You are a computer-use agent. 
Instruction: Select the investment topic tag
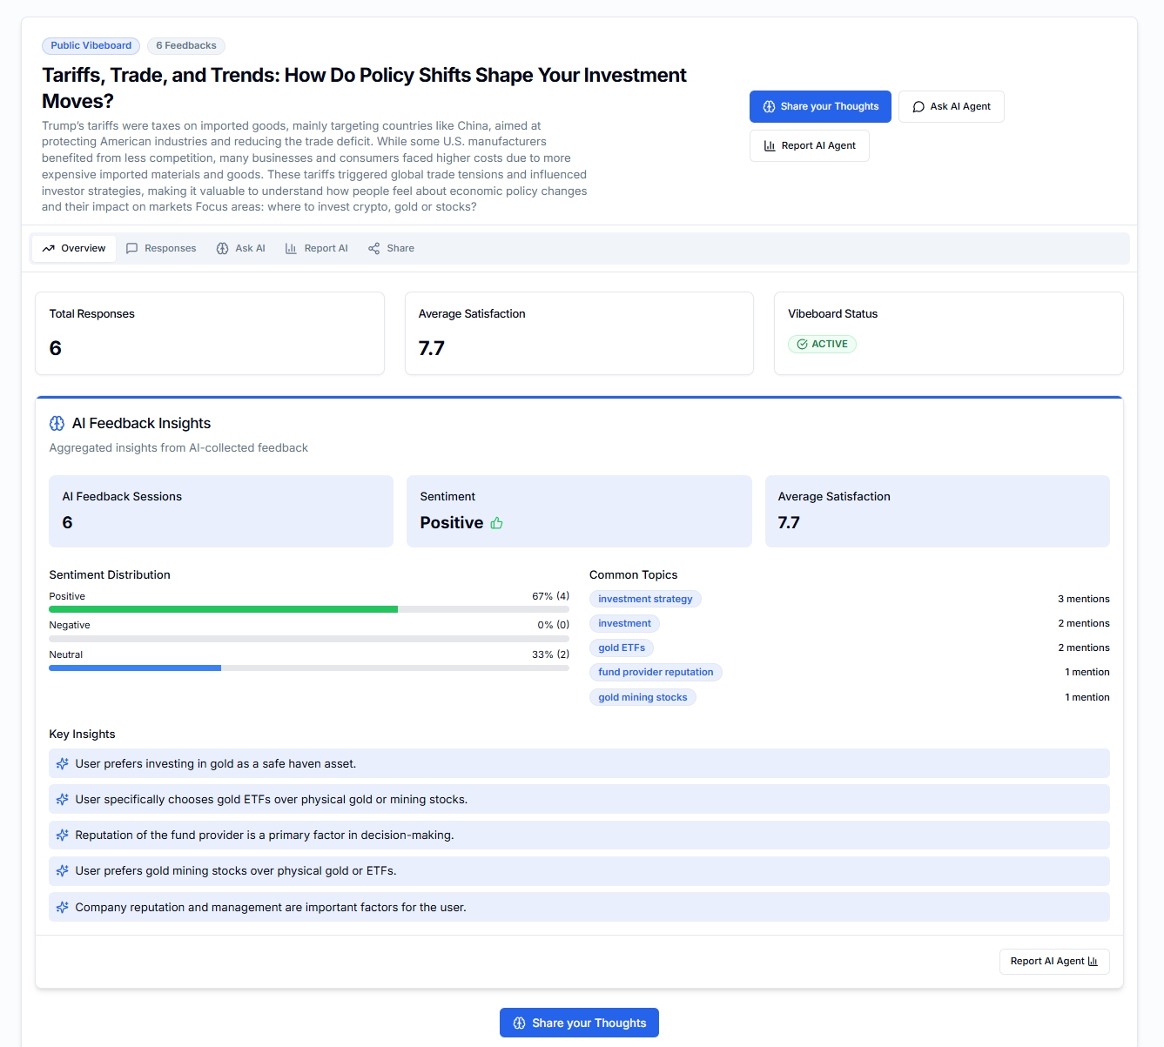coord(624,624)
